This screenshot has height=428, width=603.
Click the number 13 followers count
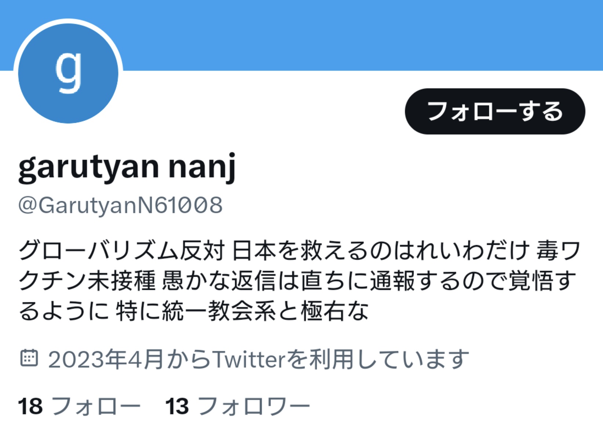(177, 406)
